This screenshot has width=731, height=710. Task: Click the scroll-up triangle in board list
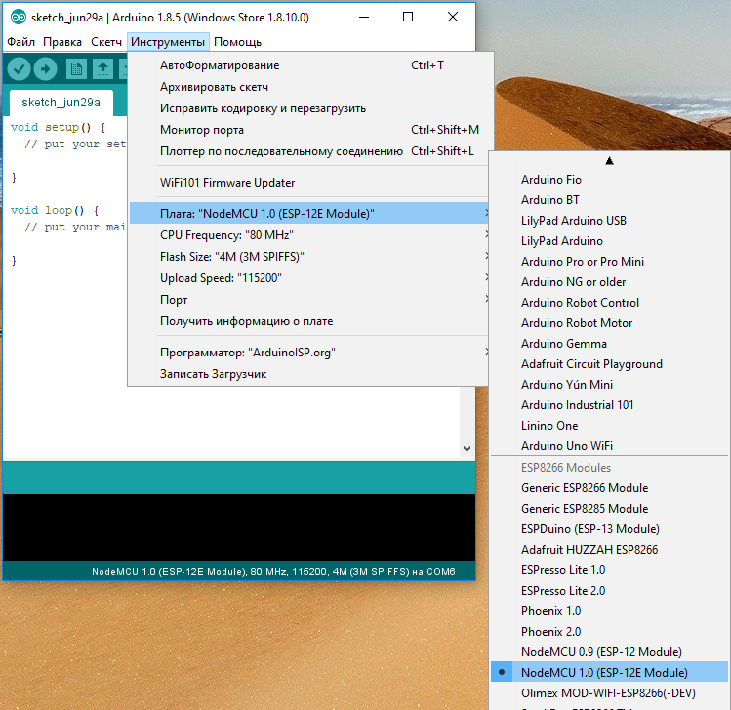609,161
